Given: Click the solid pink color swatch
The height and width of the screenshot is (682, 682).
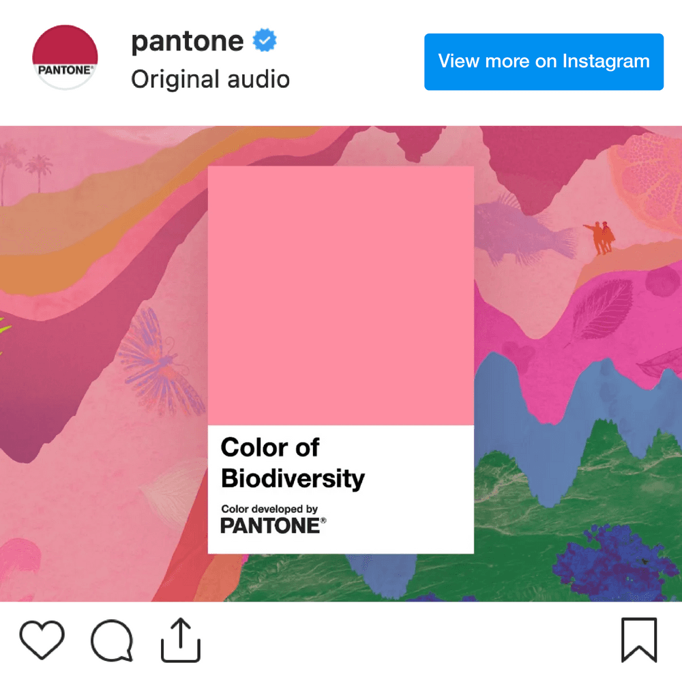Looking at the screenshot, I should click(x=340, y=295).
